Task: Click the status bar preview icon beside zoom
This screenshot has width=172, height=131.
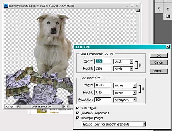Action: click(18, 107)
